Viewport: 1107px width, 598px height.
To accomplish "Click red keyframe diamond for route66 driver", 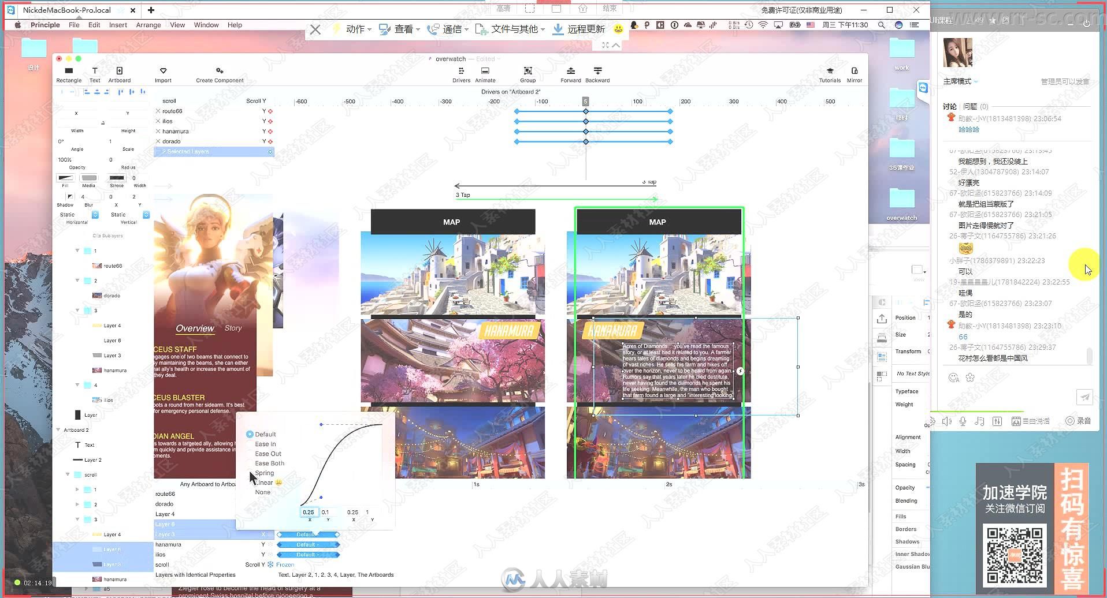I will coord(270,111).
